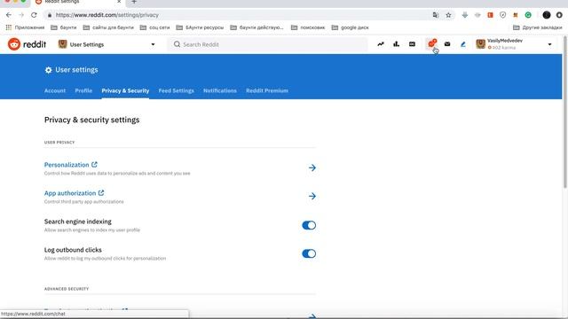Click the App authorization external link icon
Image resolution: width=568 pixels, height=319 pixels.
[101, 193]
